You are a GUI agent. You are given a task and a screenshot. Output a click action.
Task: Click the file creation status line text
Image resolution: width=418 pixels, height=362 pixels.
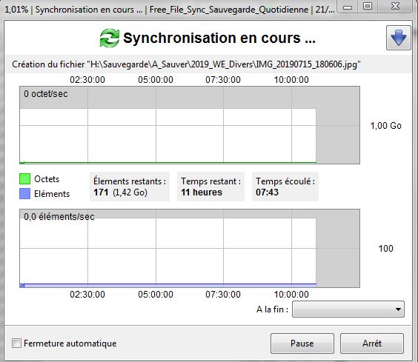click(x=186, y=64)
